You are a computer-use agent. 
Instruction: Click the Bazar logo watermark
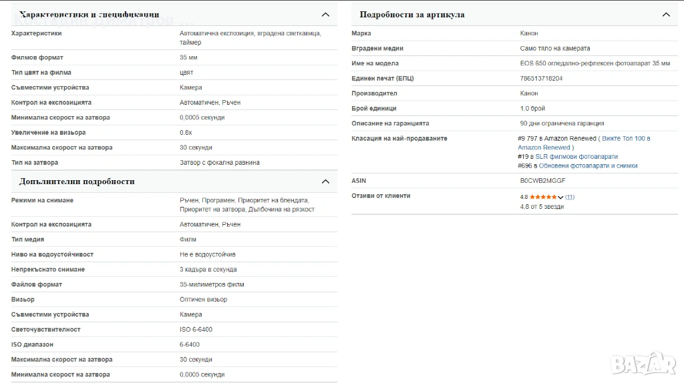coord(644,364)
